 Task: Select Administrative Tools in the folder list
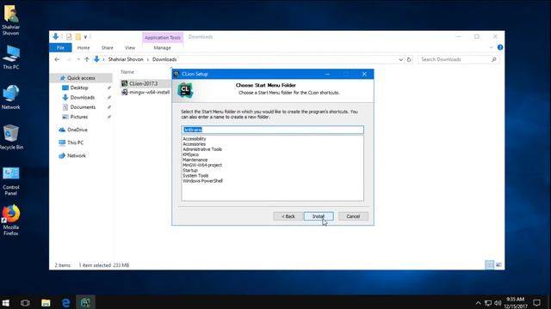(x=202, y=149)
